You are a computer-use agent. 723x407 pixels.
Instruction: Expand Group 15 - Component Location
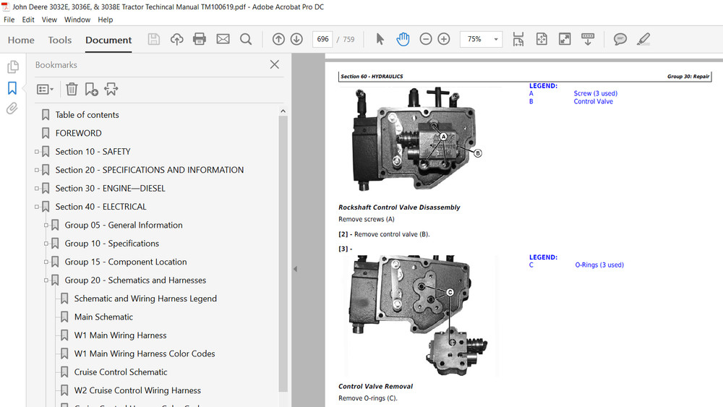pos(46,262)
